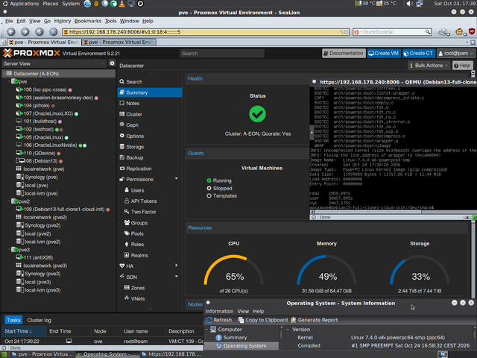The image size is (477, 358).
Task: Collapse the Computer tree in System Information
Action: pyautogui.click(x=206, y=330)
